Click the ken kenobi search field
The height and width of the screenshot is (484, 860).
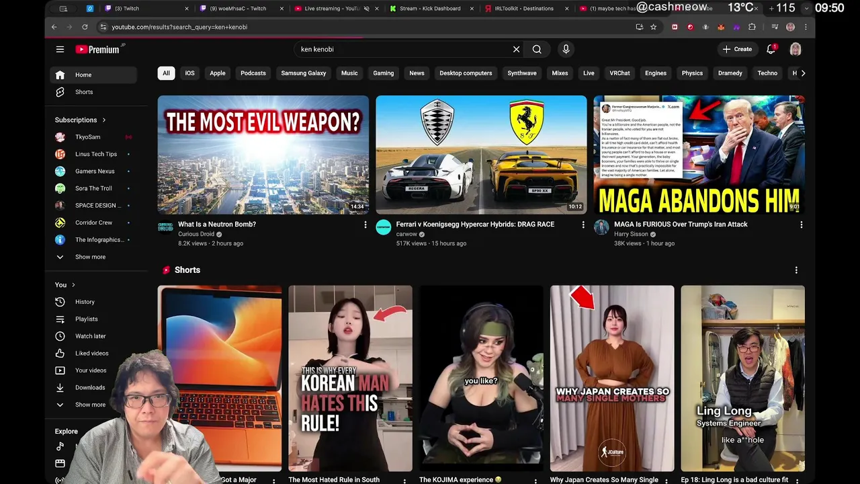[402, 49]
